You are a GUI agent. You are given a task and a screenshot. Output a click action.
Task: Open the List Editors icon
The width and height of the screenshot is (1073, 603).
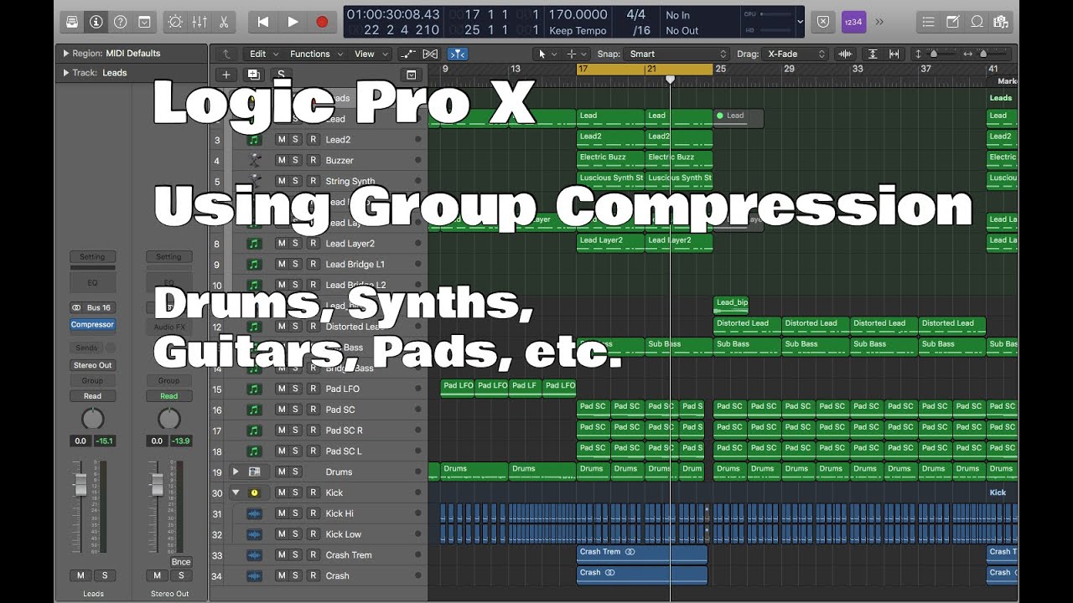(928, 22)
